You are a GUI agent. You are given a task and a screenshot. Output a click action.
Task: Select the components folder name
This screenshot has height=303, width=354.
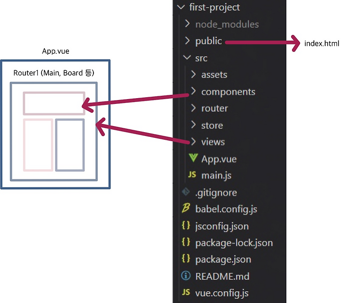pyautogui.click(x=228, y=92)
